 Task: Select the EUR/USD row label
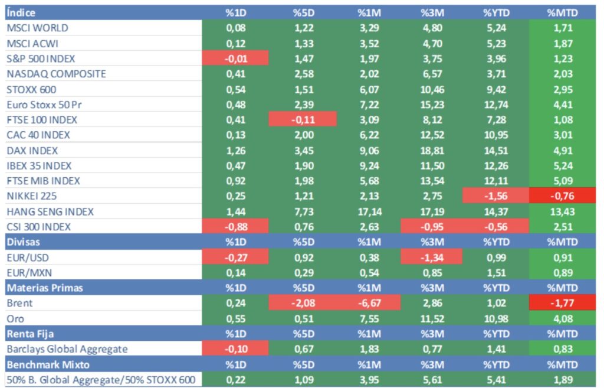coord(28,257)
